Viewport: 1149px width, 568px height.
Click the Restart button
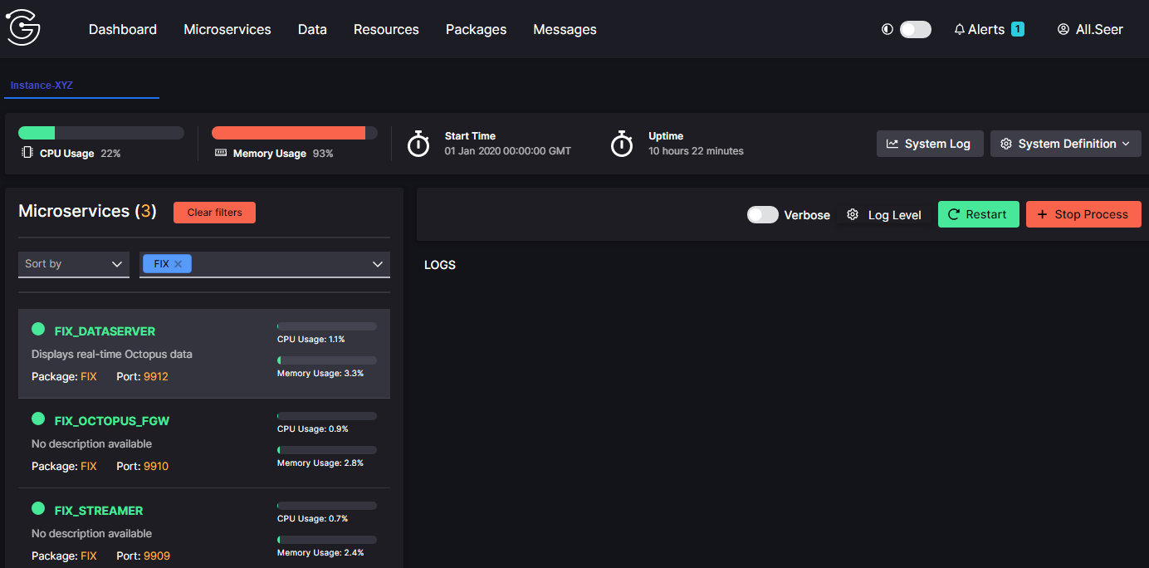click(x=979, y=214)
